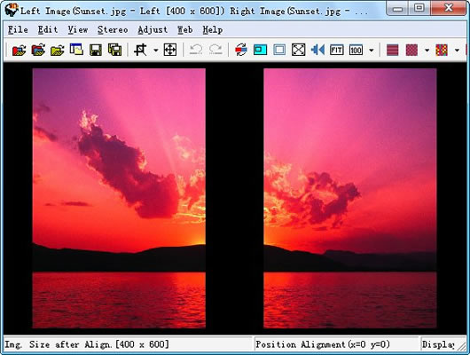Click the left sunset image

pos(119,198)
